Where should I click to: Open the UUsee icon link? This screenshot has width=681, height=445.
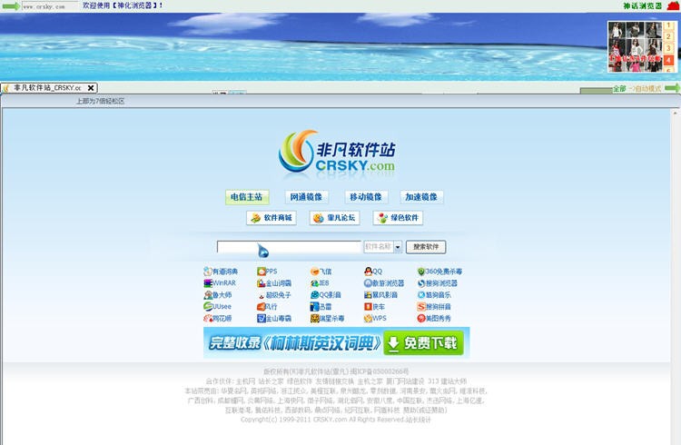(x=217, y=307)
